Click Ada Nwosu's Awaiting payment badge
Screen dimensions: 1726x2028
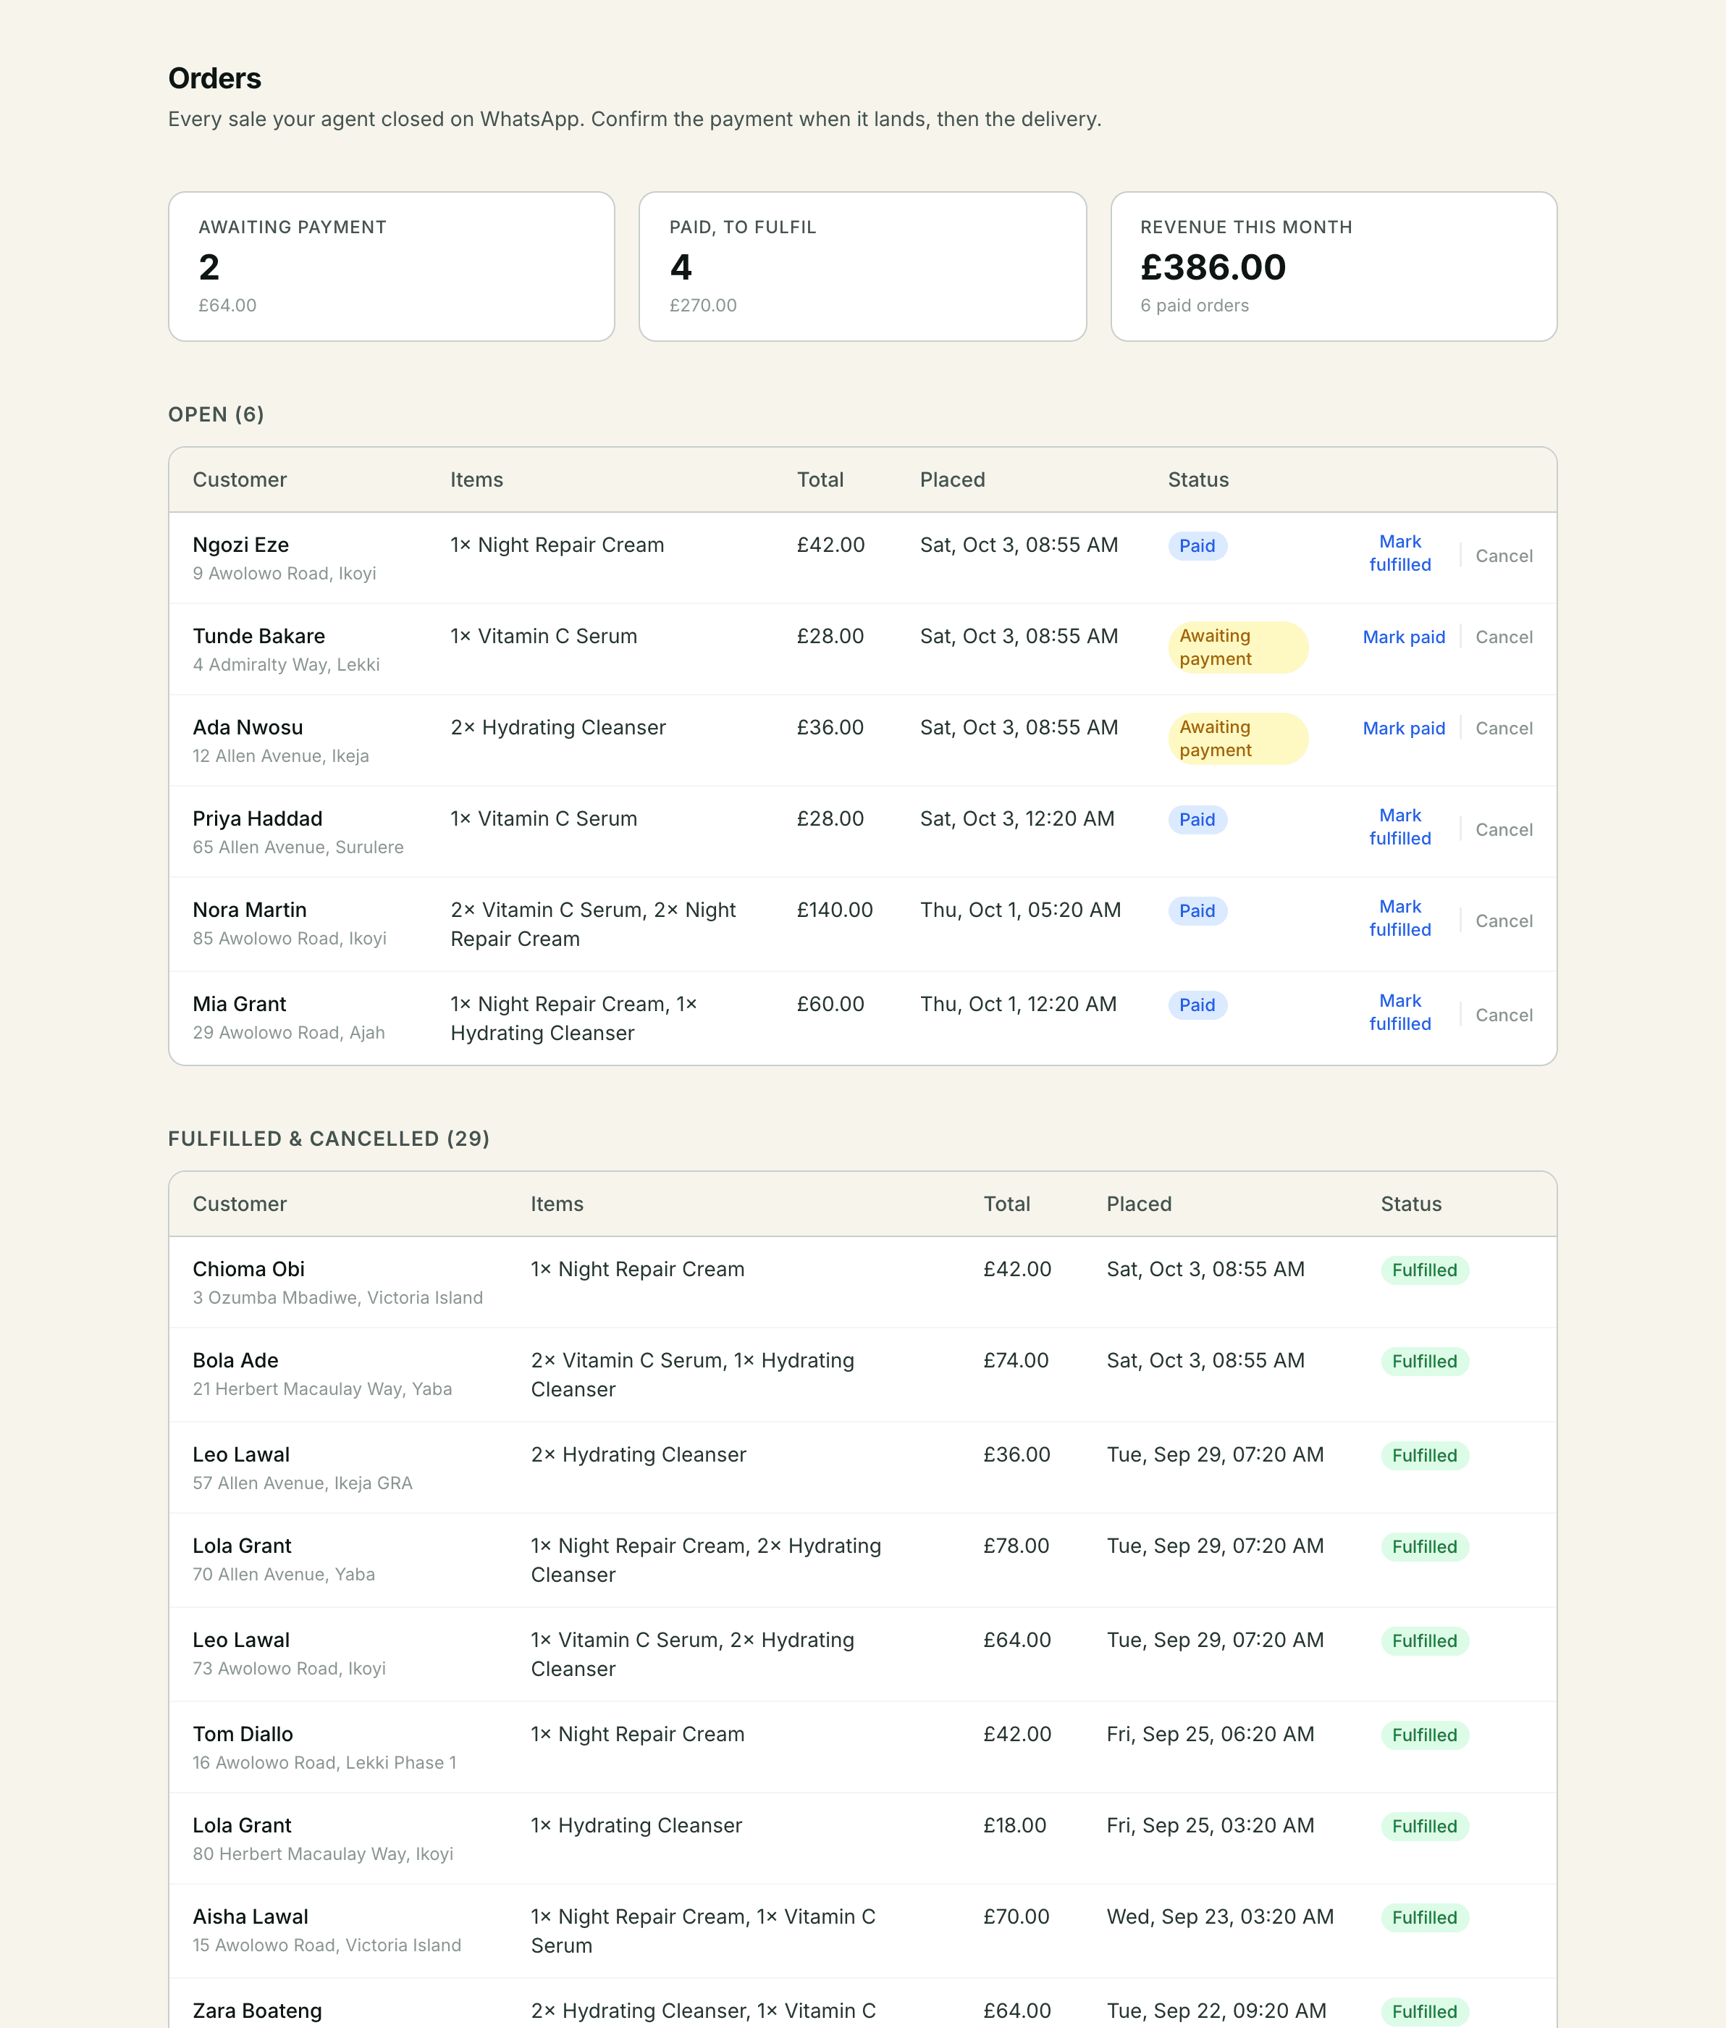1238,739
